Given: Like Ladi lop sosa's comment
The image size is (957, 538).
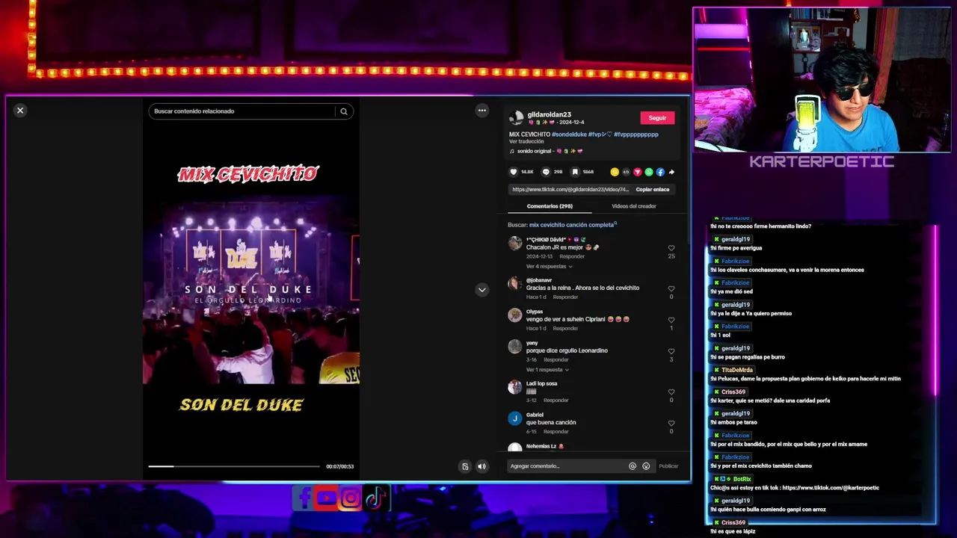Looking at the screenshot, I should click(x=671, y=392).
